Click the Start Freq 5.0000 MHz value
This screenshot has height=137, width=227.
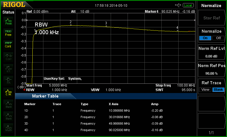pos(58,85)
